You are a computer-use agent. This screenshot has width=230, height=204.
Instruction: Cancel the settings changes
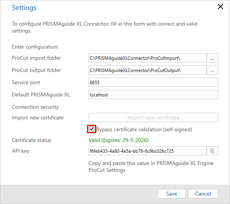[203, 194]
